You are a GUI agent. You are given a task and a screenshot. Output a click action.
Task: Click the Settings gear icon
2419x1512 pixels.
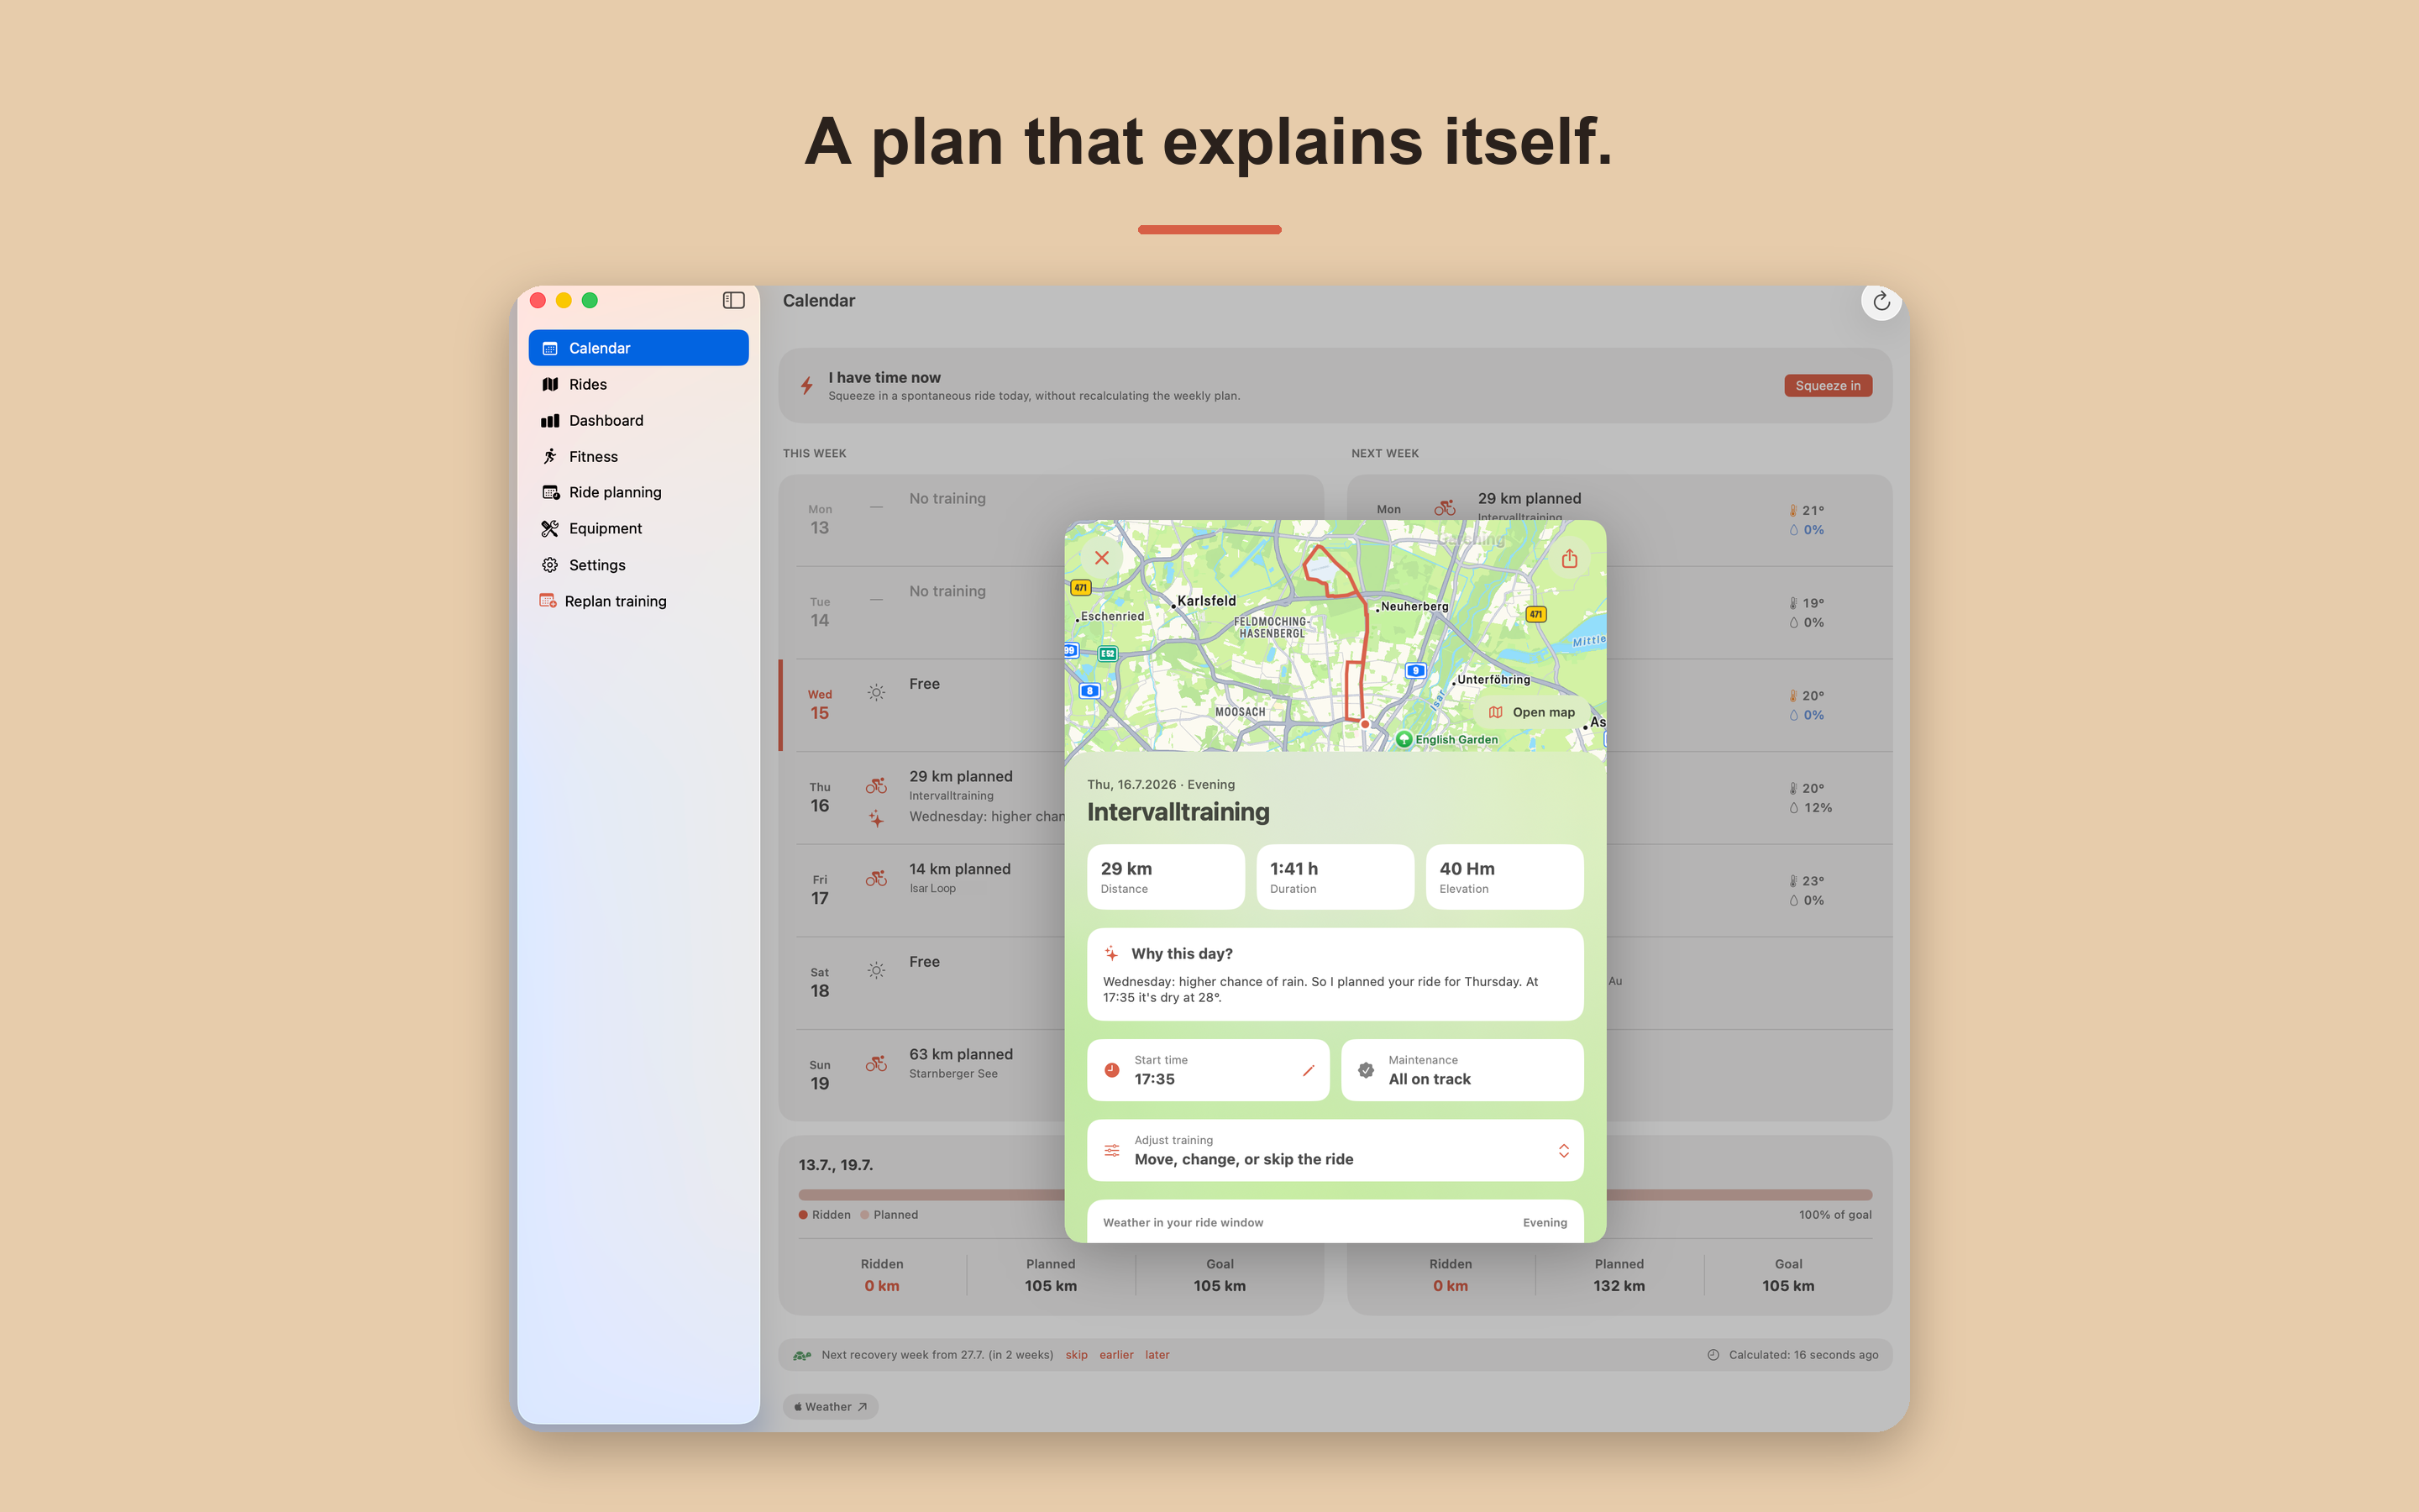click(x=550, y=565)
